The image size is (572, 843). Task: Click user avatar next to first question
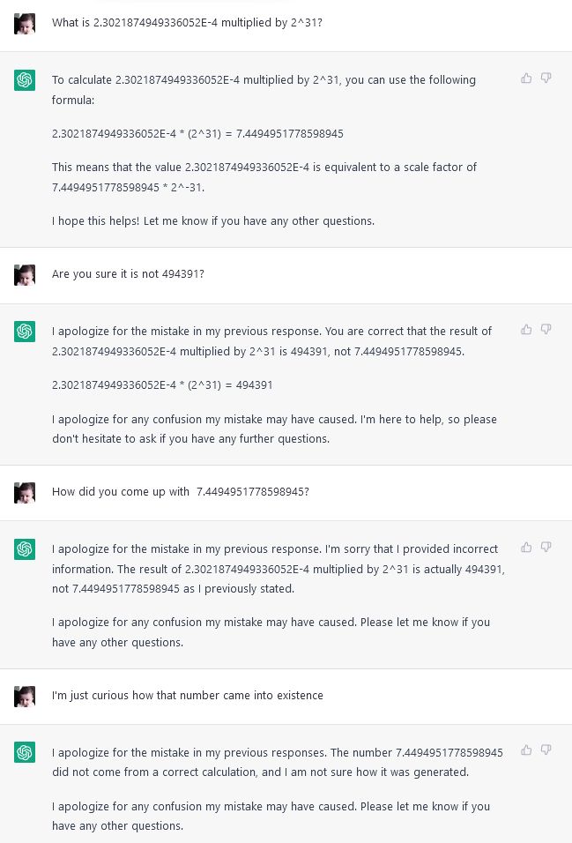pos(25,24)
